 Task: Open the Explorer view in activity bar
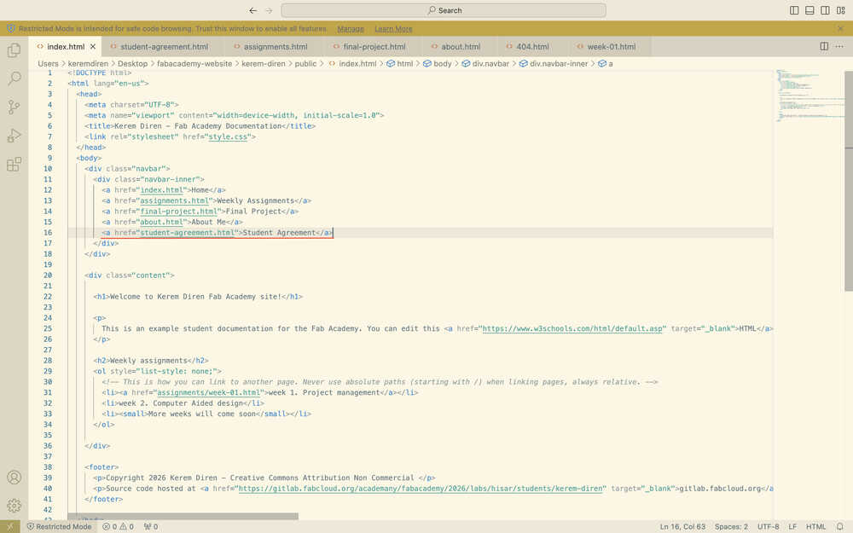coord(15,50)
